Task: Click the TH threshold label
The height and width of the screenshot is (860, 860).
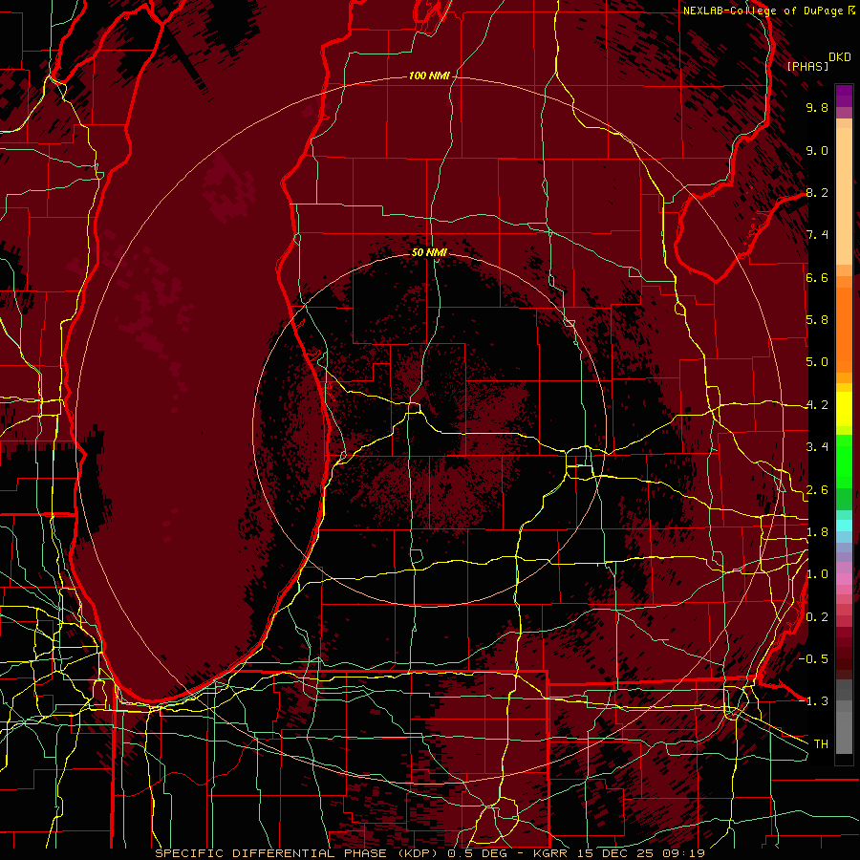Action: (821, 744)
